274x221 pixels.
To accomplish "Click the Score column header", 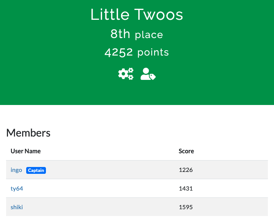I will (x=186, y=151).
